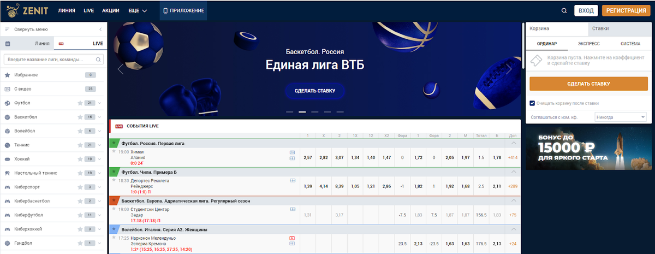Favorite the Студентски Центар match star

pyautogui.click(x=114, y=208)
